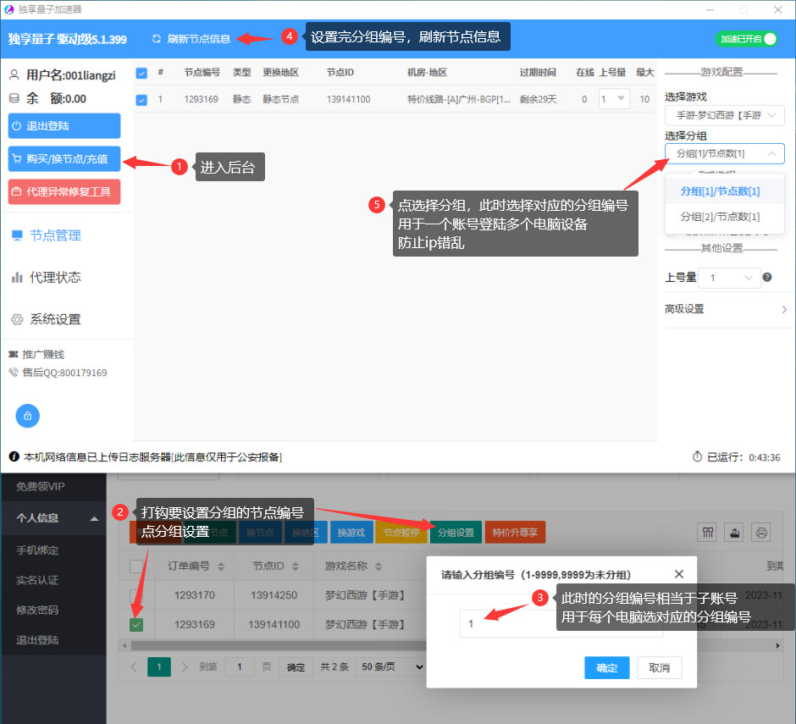Open the 上号量 dropdown under 其他设置
796x724 pixels.
coord(729,278)
